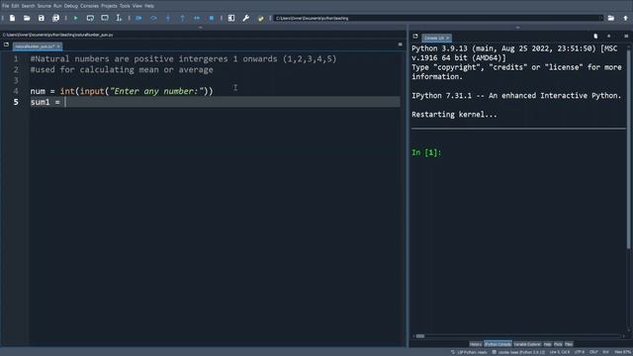Open the File menu
The width and height of the screenshot is (633, 356).
click(x=5, y=6)
